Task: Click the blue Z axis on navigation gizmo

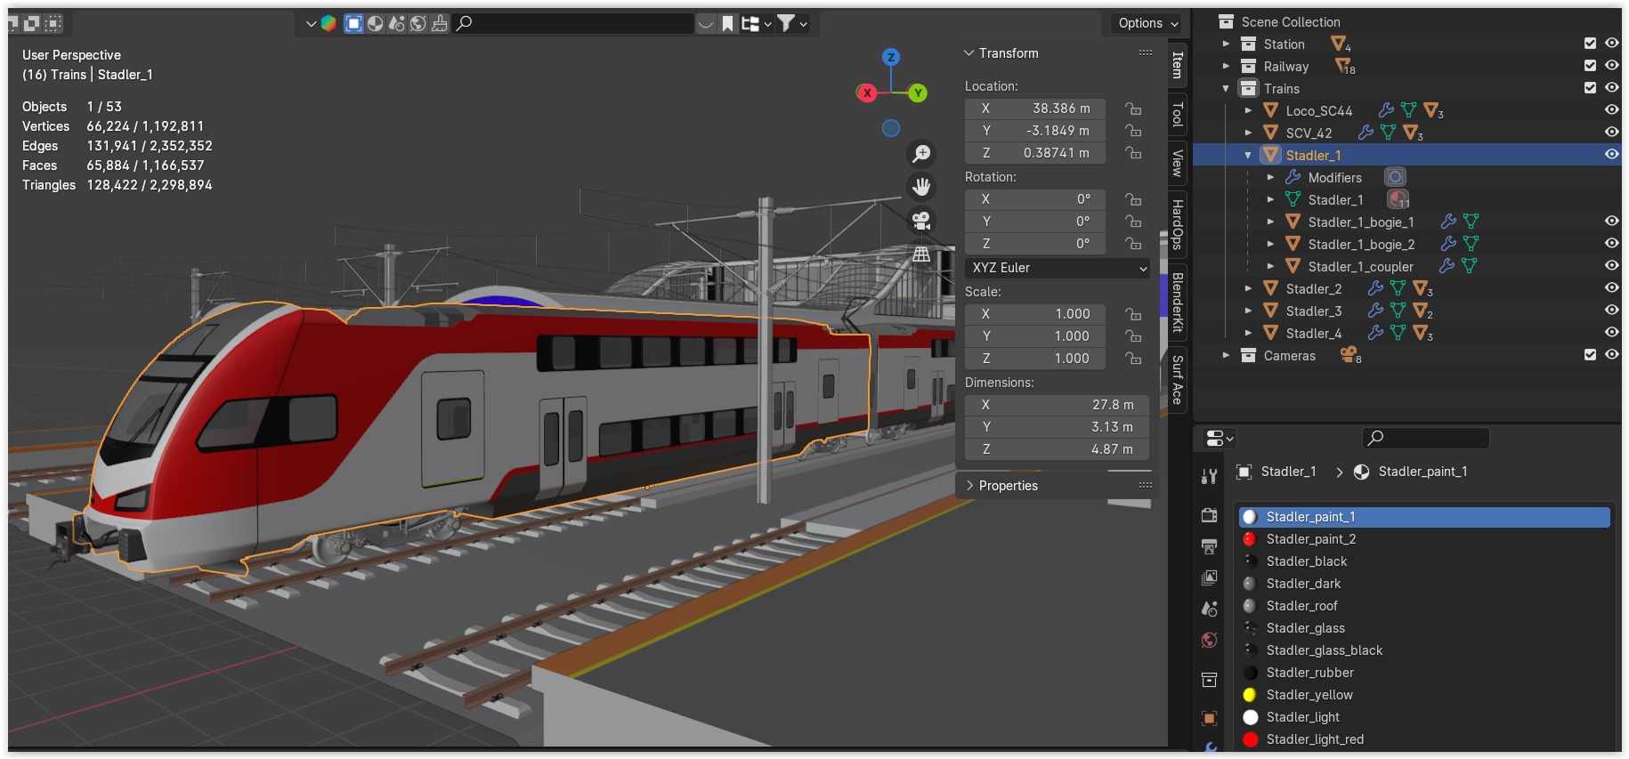Action: 891,57
